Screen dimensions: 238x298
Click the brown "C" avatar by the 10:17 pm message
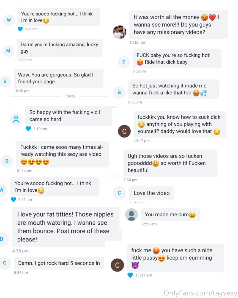point(124,131)
